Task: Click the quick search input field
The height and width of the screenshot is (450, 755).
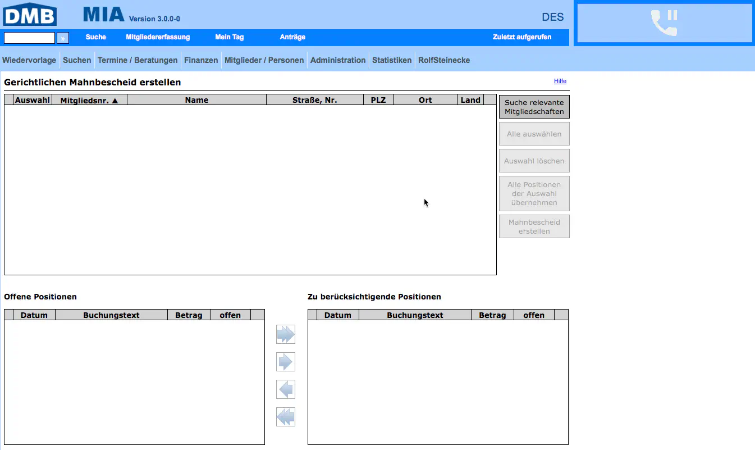Action: click(29, 38)
